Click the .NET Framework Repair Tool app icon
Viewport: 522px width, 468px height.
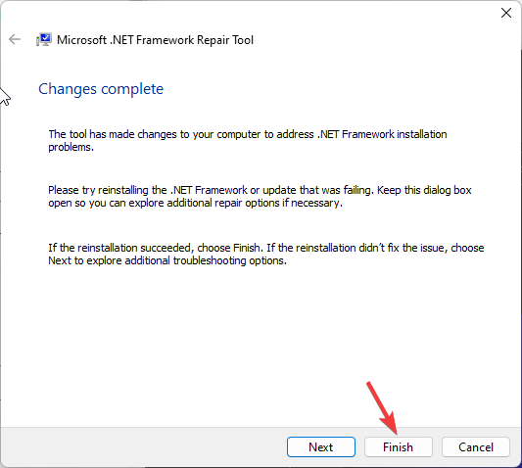tap(44, 39)
